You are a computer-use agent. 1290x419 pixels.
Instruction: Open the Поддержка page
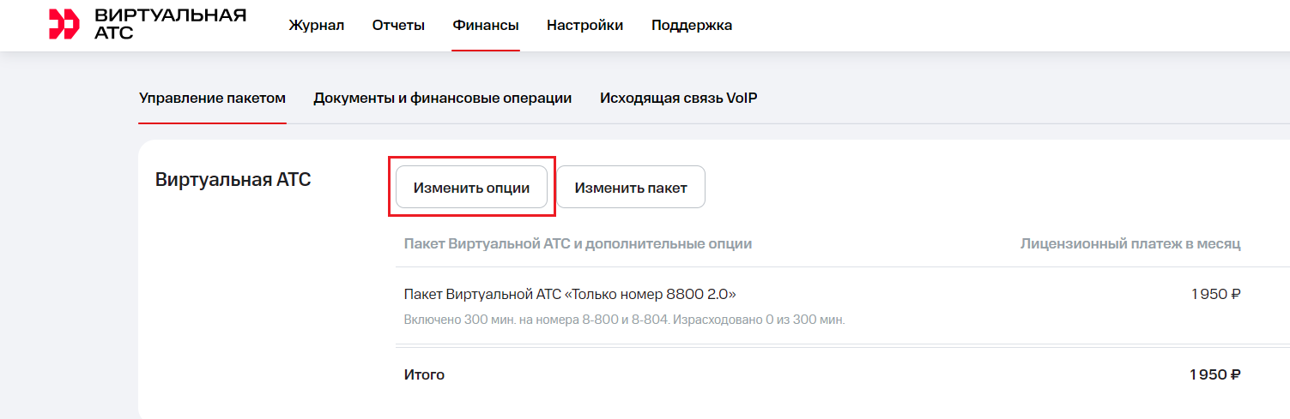click(x=692, y=26)
